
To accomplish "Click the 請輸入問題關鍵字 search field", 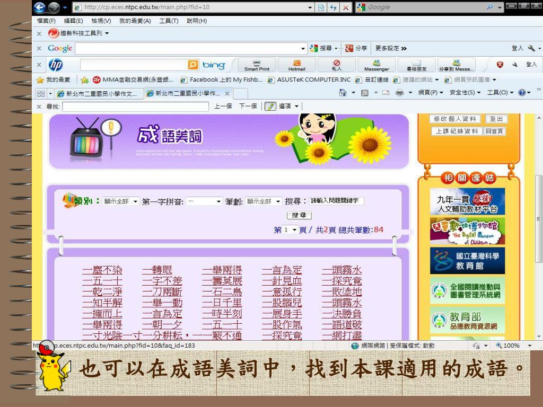I will point(336,201).
